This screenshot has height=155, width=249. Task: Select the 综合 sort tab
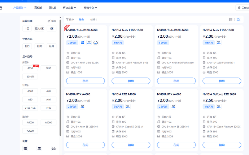81,19
